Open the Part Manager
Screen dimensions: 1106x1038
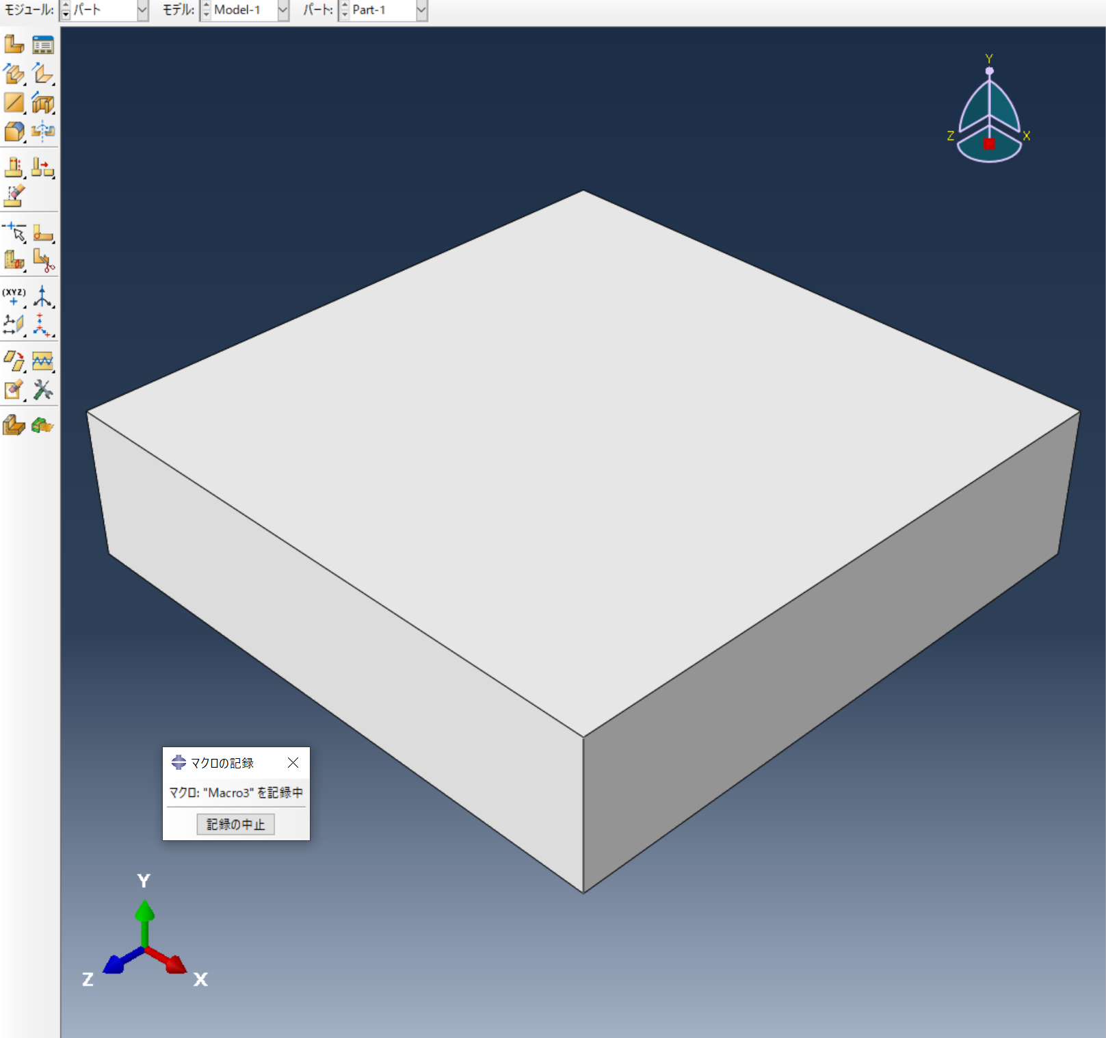click(x=43, y=44)
